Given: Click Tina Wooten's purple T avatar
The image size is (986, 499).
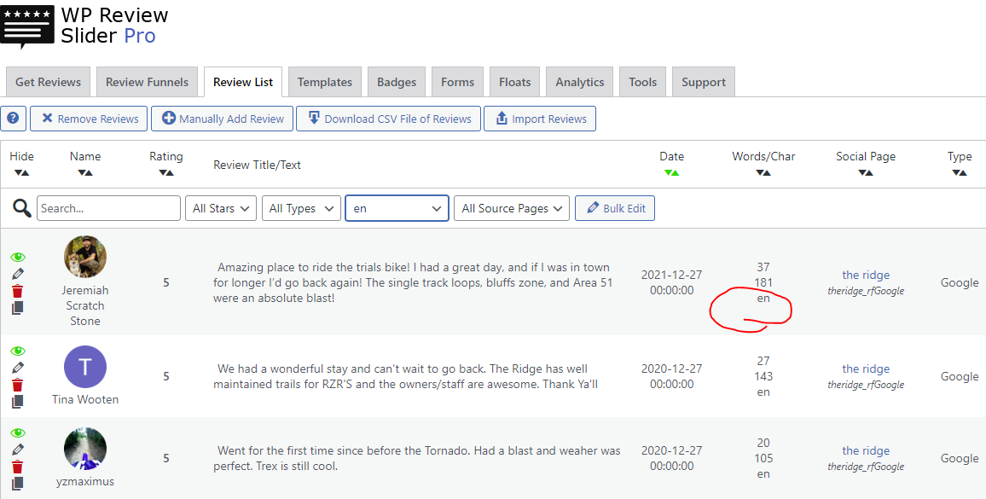Looking at the screenshot, I should click(x=85, y=367).
